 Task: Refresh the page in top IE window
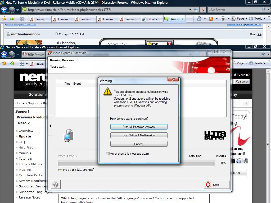coord(196,10)
